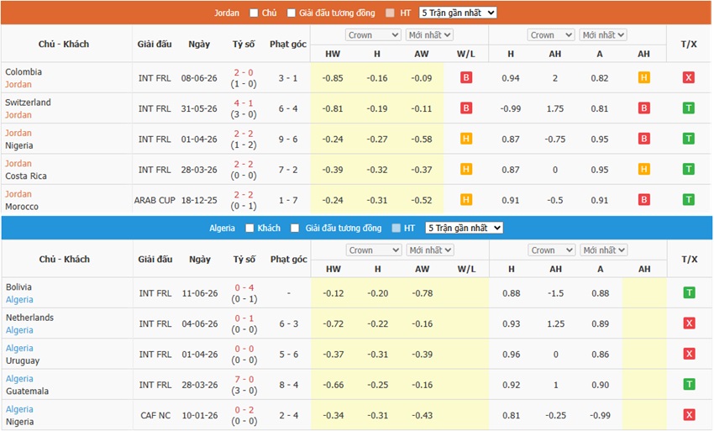Click the Algeria title in blue header
The image size is (714, 431).
click(223, 229)
